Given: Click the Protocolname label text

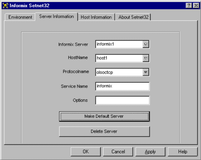Looking at the screenshot, I should coord(76,71).
